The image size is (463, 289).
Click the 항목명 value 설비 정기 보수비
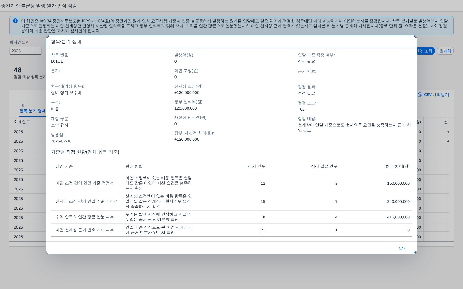66,92
